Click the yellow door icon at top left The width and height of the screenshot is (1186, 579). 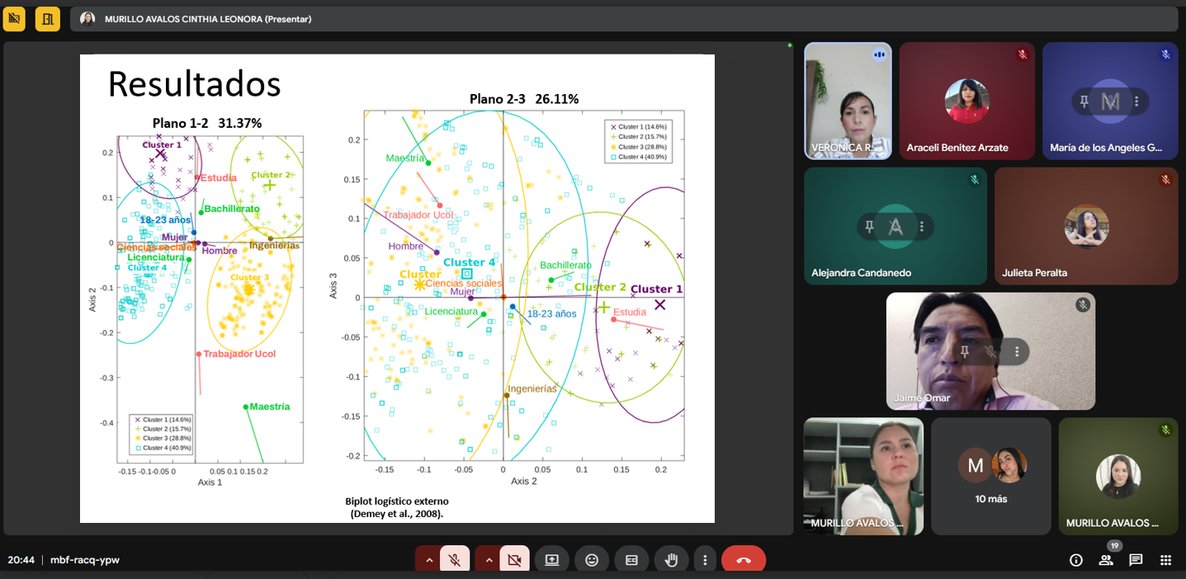(x=48, y=19)
